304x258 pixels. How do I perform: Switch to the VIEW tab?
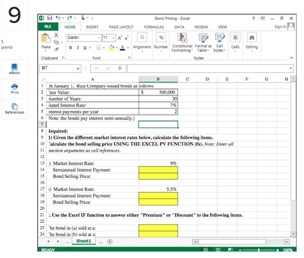[223, 27]
